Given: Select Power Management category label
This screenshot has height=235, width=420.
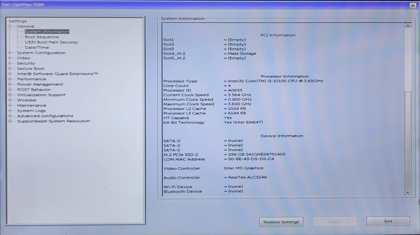Looking at the screenshot, I should [x=40, y=84].
